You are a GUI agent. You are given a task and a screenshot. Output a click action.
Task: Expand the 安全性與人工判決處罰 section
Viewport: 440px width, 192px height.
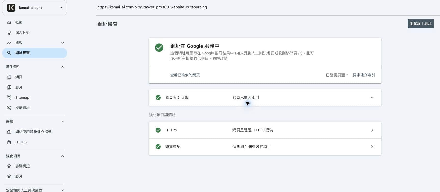[63, 190]
